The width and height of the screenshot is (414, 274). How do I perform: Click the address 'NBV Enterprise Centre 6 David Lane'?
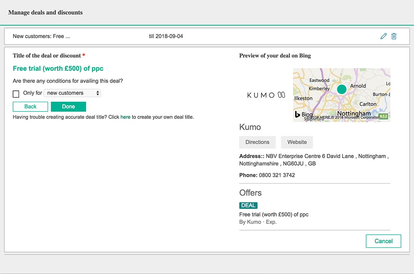pyautogui.click(x=310, y=156)
